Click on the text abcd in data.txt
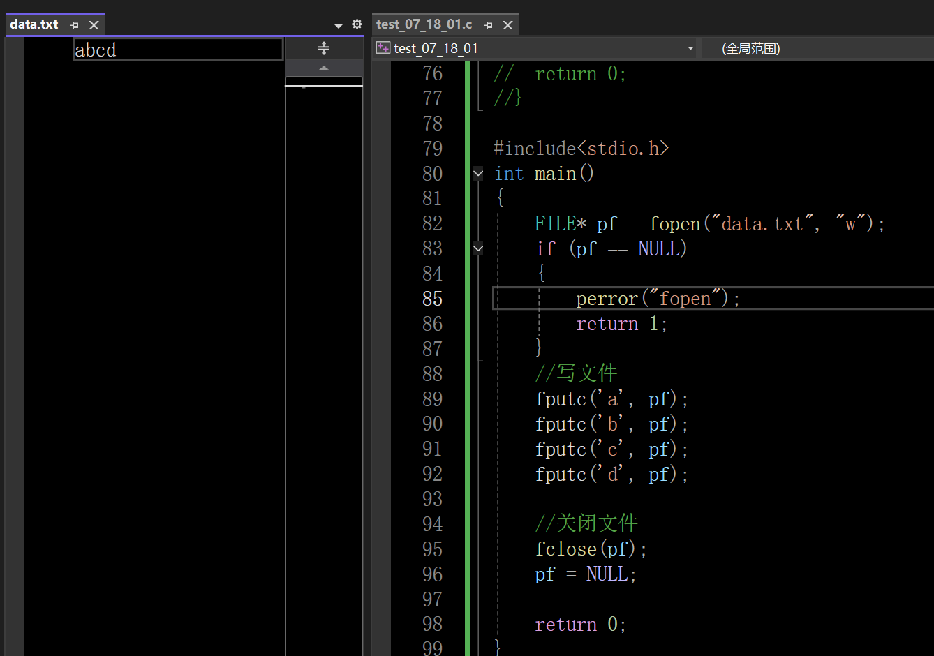934x656 pixels. [96, 50]
